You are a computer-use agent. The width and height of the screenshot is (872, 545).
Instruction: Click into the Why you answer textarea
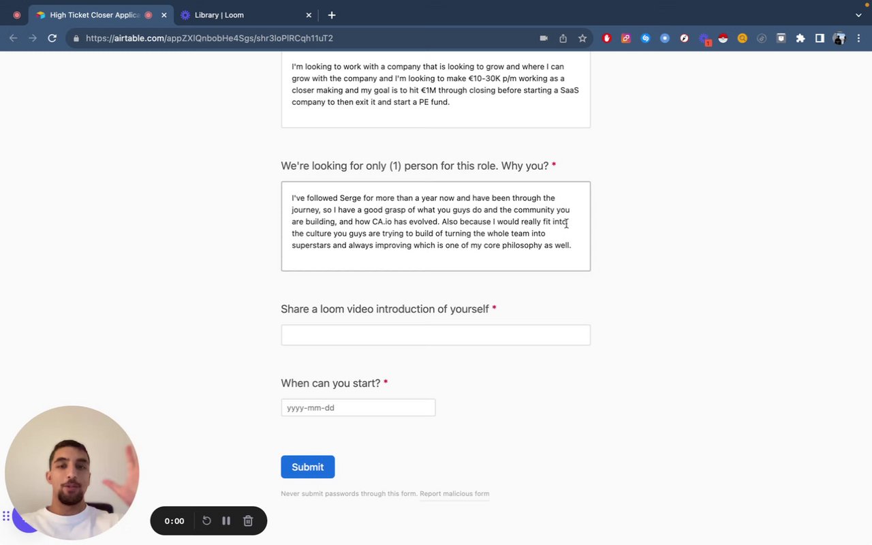[x=436, y=226]
